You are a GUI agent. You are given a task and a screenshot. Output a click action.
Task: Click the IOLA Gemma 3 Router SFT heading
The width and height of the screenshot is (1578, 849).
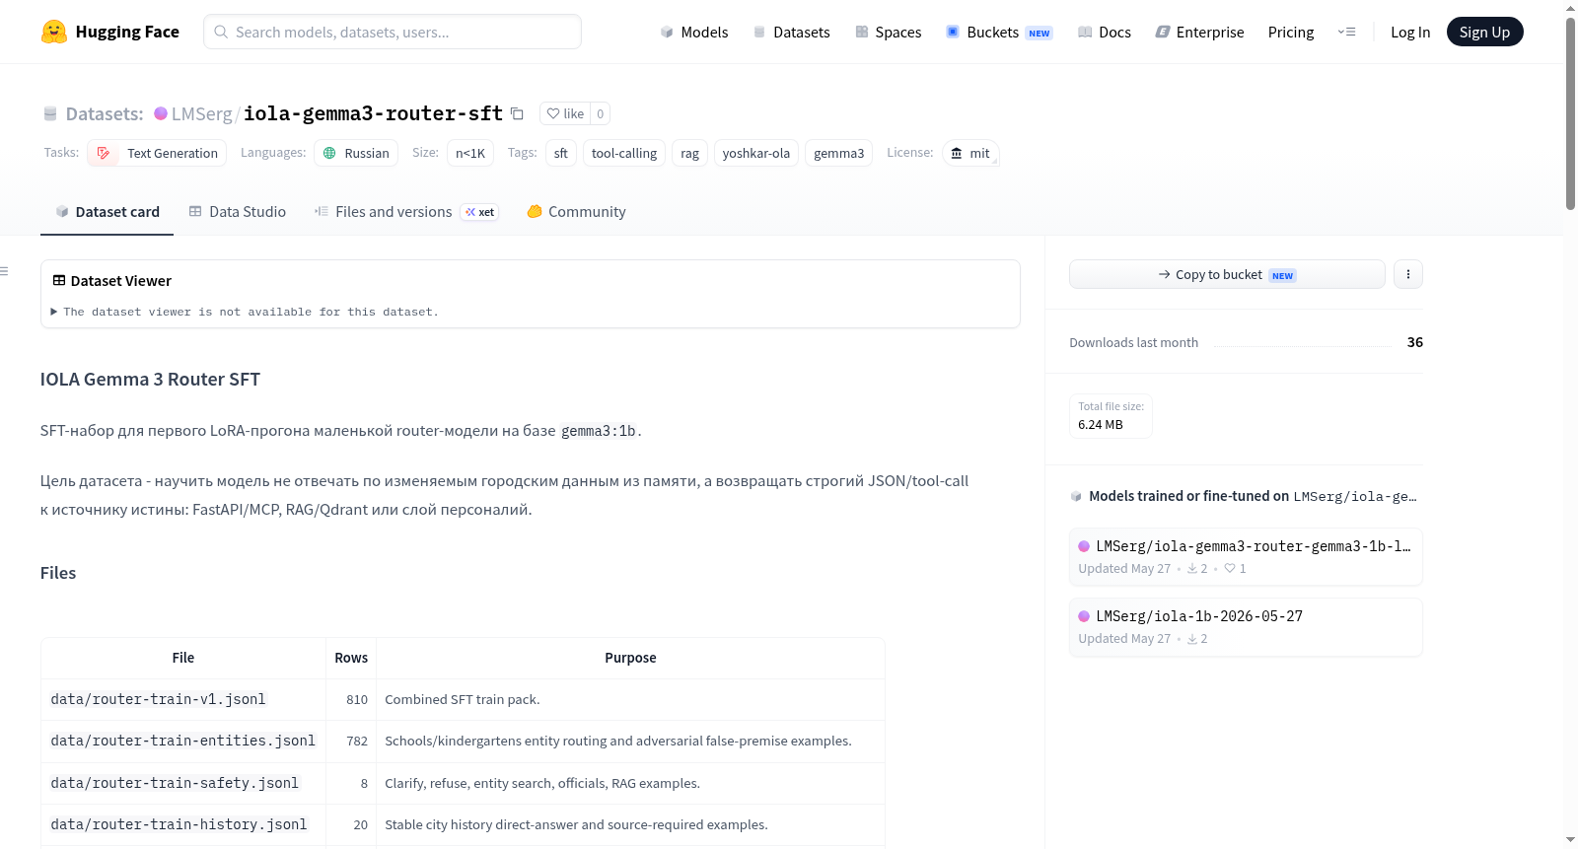[x=150, y=380]
